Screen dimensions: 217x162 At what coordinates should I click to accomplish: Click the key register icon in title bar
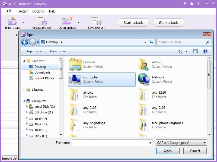click(185, 4)
